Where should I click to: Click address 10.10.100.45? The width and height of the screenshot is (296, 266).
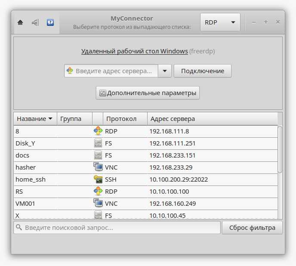(x=167, y=216)
